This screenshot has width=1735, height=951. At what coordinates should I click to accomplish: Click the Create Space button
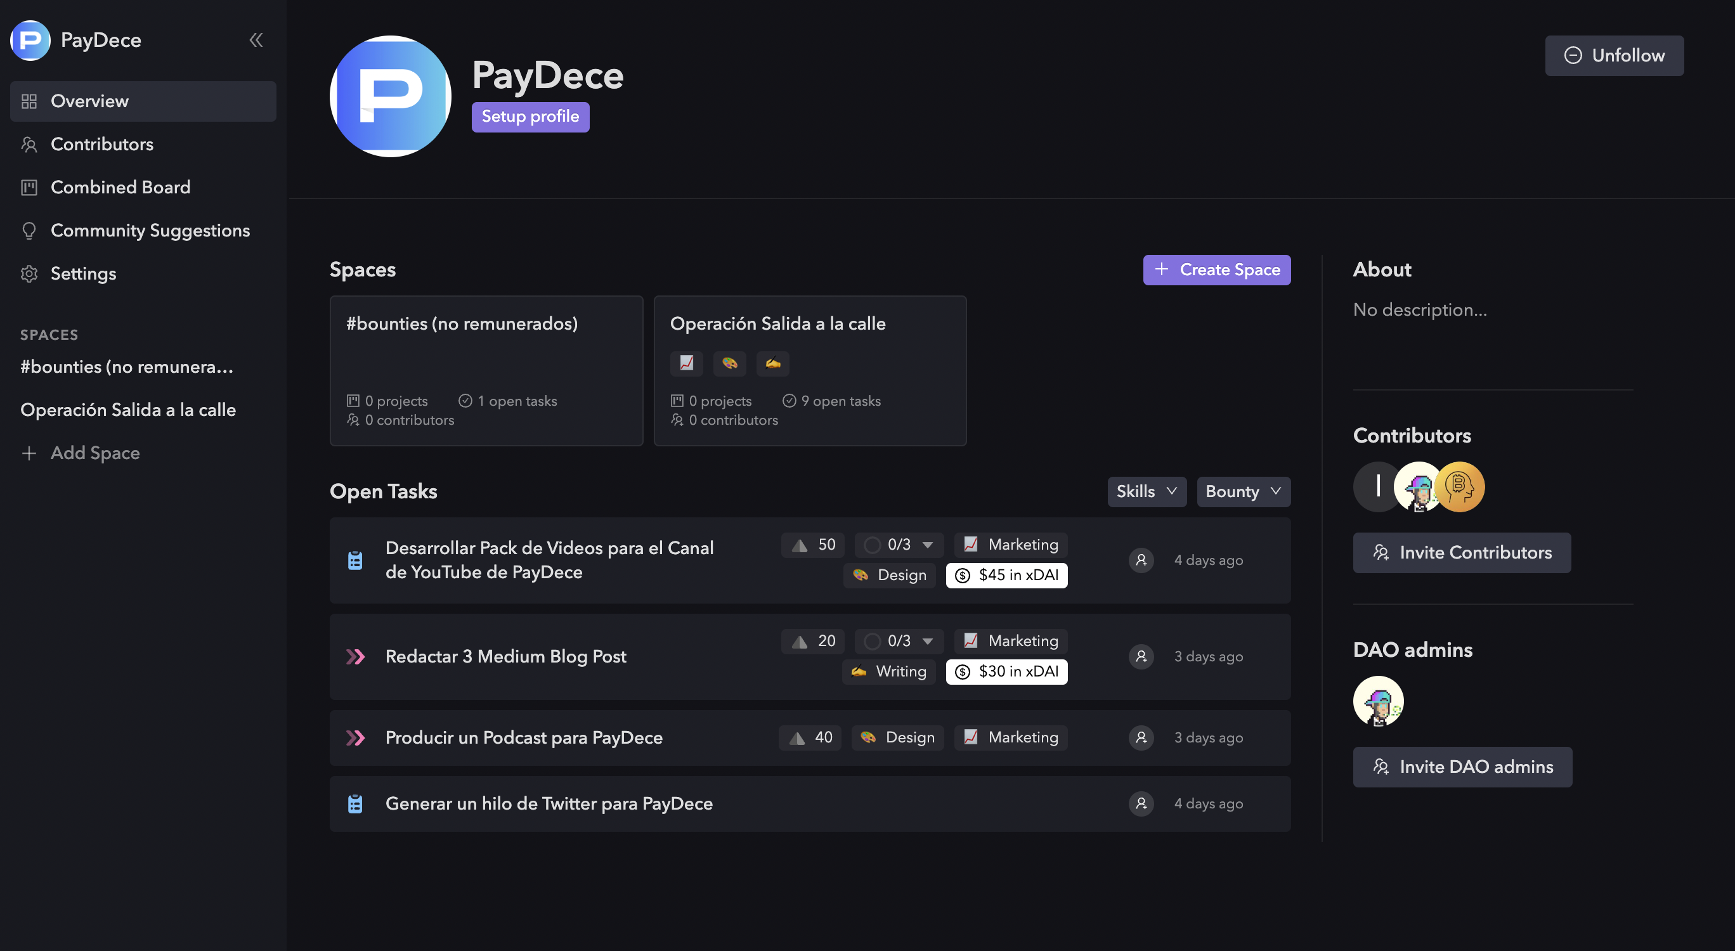[x=1216, y=269]
